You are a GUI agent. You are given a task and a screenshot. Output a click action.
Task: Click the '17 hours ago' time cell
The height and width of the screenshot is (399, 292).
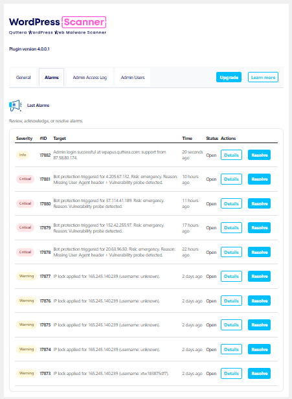pyautogui.click(x=190, y=228)
